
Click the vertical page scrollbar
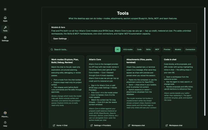[205, 61]
